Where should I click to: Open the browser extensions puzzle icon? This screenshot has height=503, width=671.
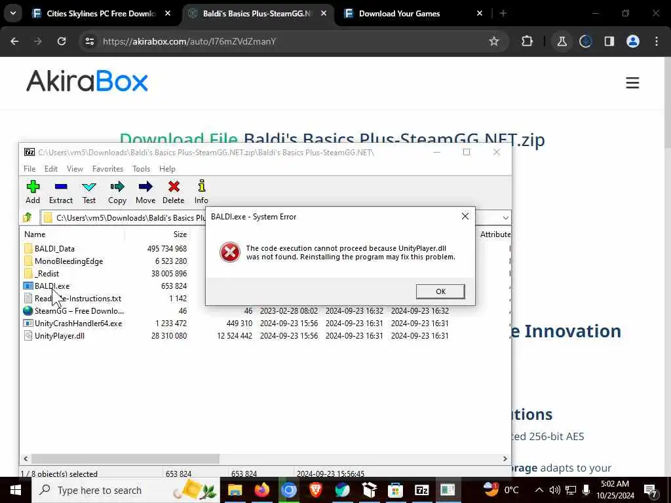pyautogui.click(x=527, y=41)
